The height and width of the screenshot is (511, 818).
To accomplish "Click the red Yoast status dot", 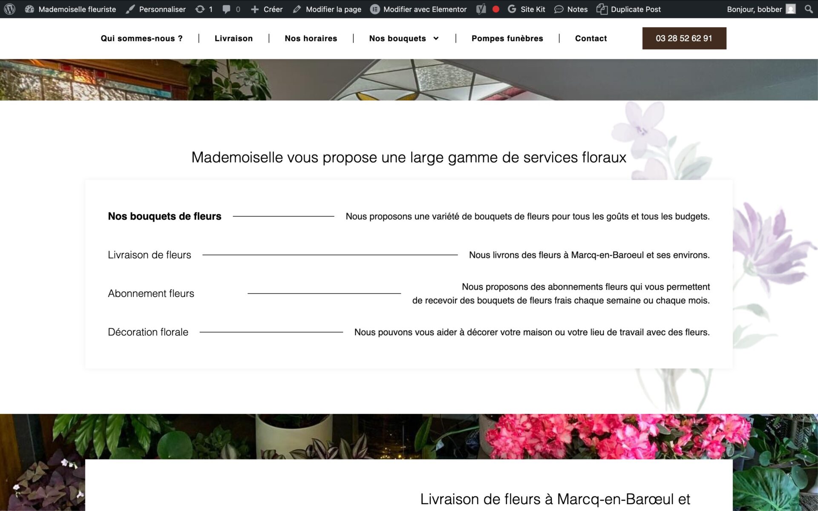I will [495, 9].
